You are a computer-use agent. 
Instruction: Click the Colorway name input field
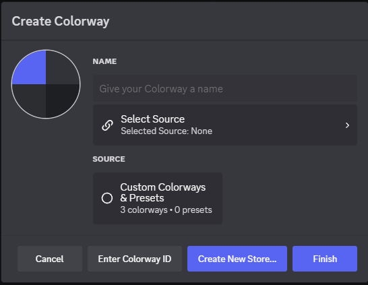click(225, 89)
